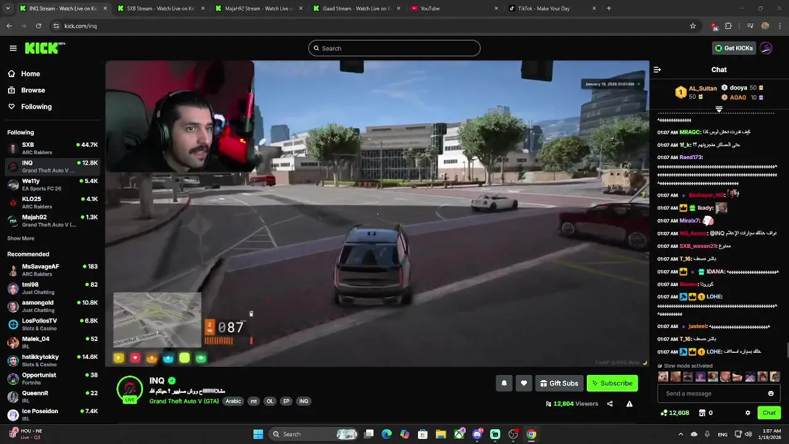Image resolution: width=789 pixels, height=444 pixels.
Task: Open Chrome extensions puzzle icon
Action: tap(729, 26)
